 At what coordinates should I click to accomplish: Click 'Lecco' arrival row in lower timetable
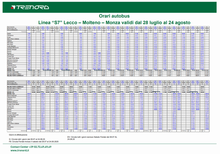tap(9, 129)
